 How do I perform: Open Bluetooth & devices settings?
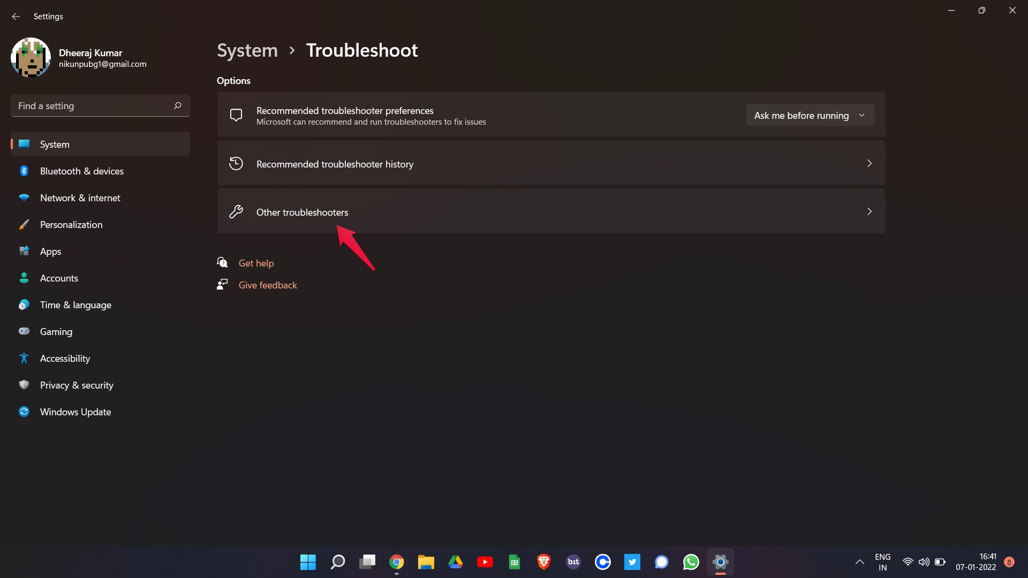click(x=82, y=171)
